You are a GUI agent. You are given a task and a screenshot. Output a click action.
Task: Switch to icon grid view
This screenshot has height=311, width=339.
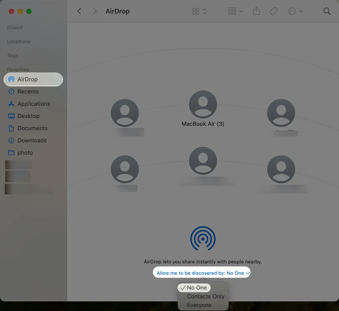coord(196,11)
